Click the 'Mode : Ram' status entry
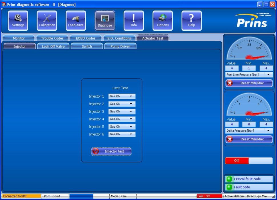 tap(123, 196)
